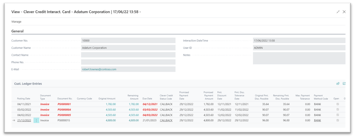Toggle Open checkbox for invoice PSI000015
This screenshot has height=138, width=355.
338,121
